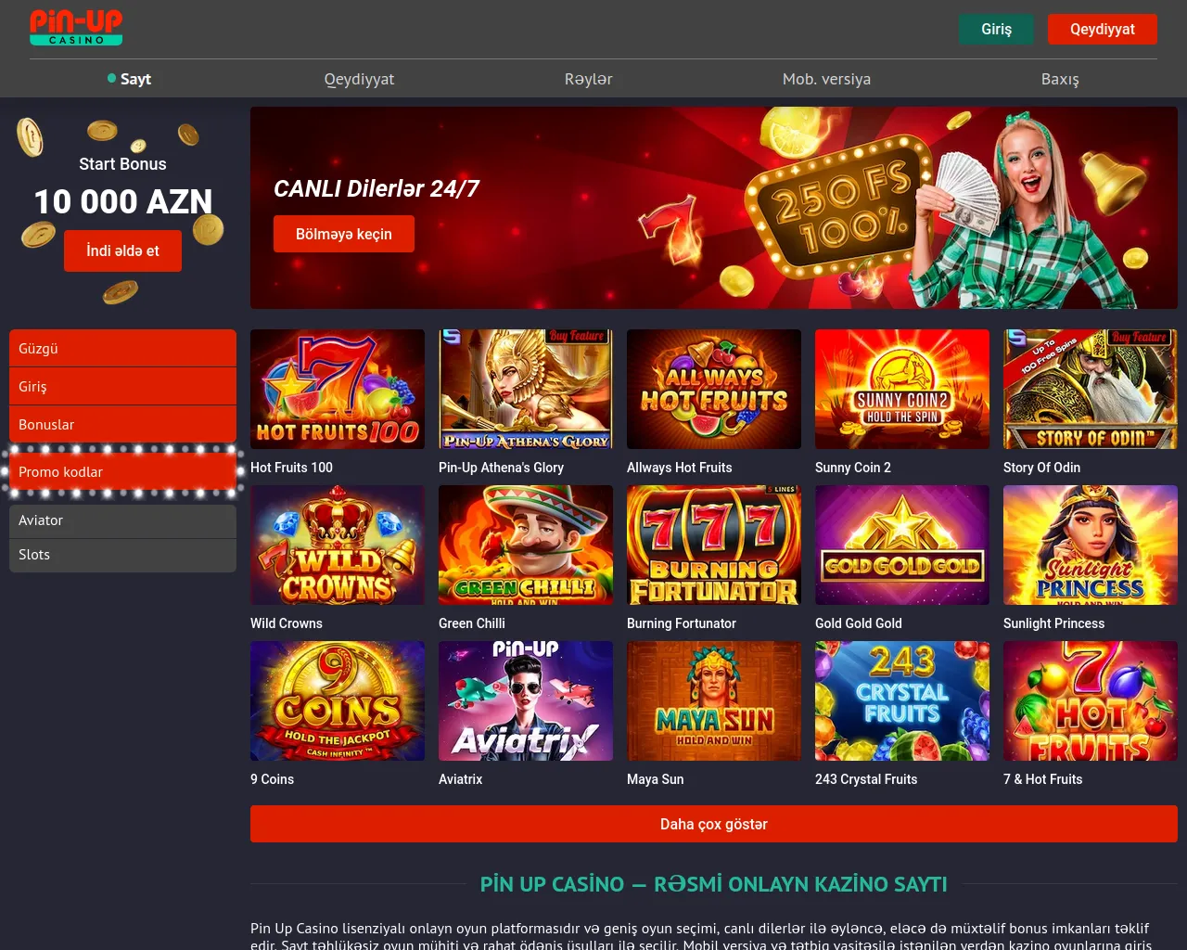Select the Maya Sun game tile

pyautogui.click(x=714, y=701)
